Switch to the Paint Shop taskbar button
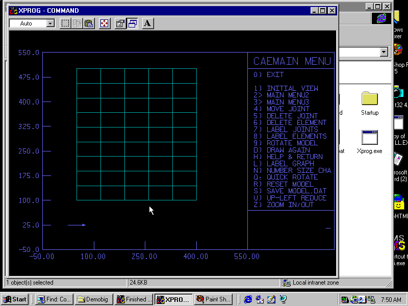This screenshot has height=306, width=408. (x=213, y=299)
